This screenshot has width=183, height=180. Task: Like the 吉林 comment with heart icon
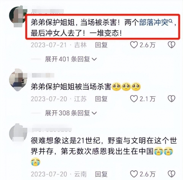(134, 45)
